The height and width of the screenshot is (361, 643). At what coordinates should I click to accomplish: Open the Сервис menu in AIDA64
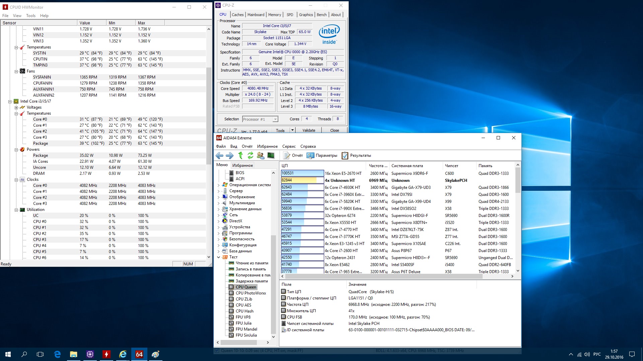[x=289, y=146]
